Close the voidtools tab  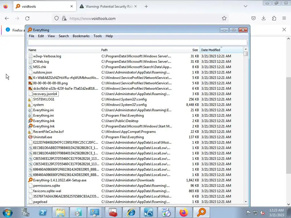(x=72, y=6)
